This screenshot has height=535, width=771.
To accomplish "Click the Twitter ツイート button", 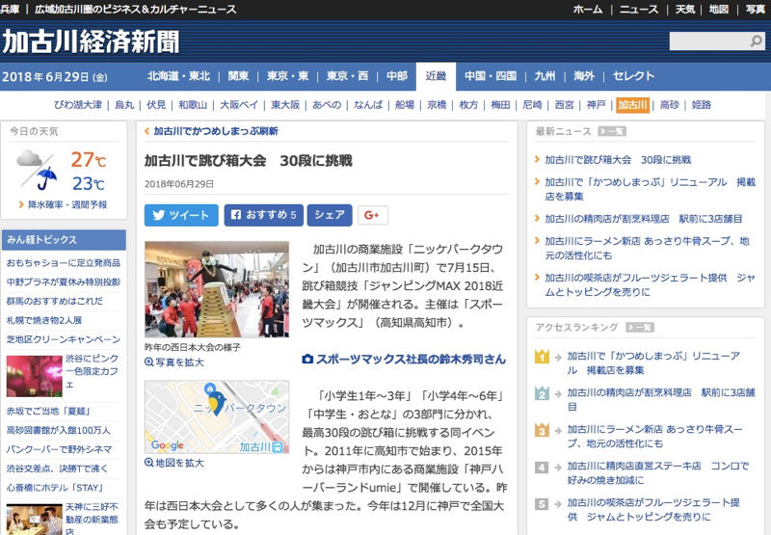I will pyautogui.click(x=181, y=215).
